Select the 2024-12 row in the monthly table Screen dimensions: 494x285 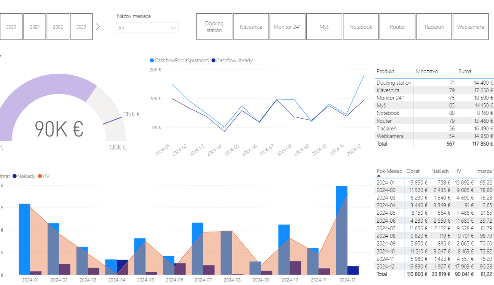[x=435, y=266]
